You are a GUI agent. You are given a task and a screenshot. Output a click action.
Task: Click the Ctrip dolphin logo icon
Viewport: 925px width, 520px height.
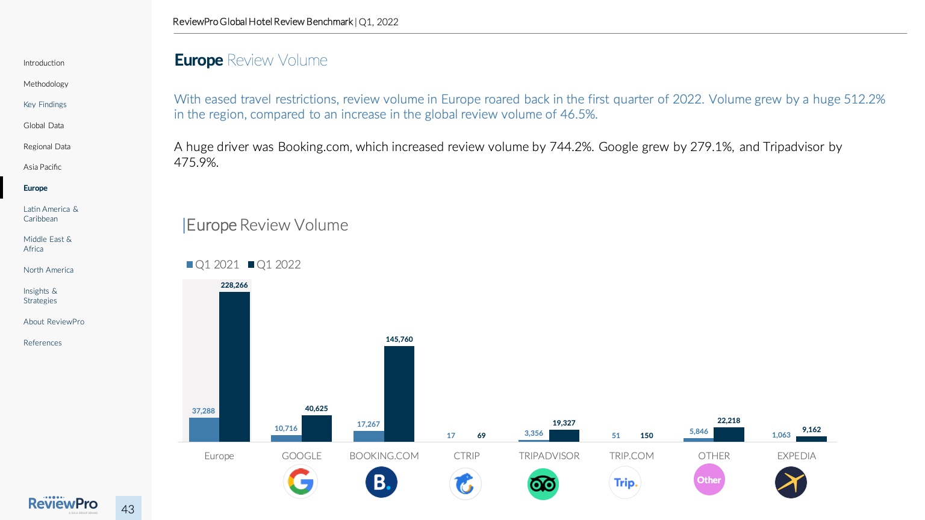(466, 483)
